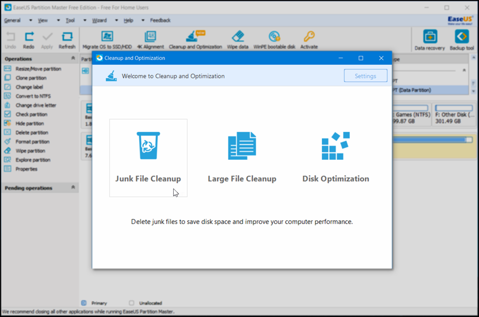The width and height of the screenshot is (479, 317).
Task: Open the Wizard menu
Action: [99, 21]
